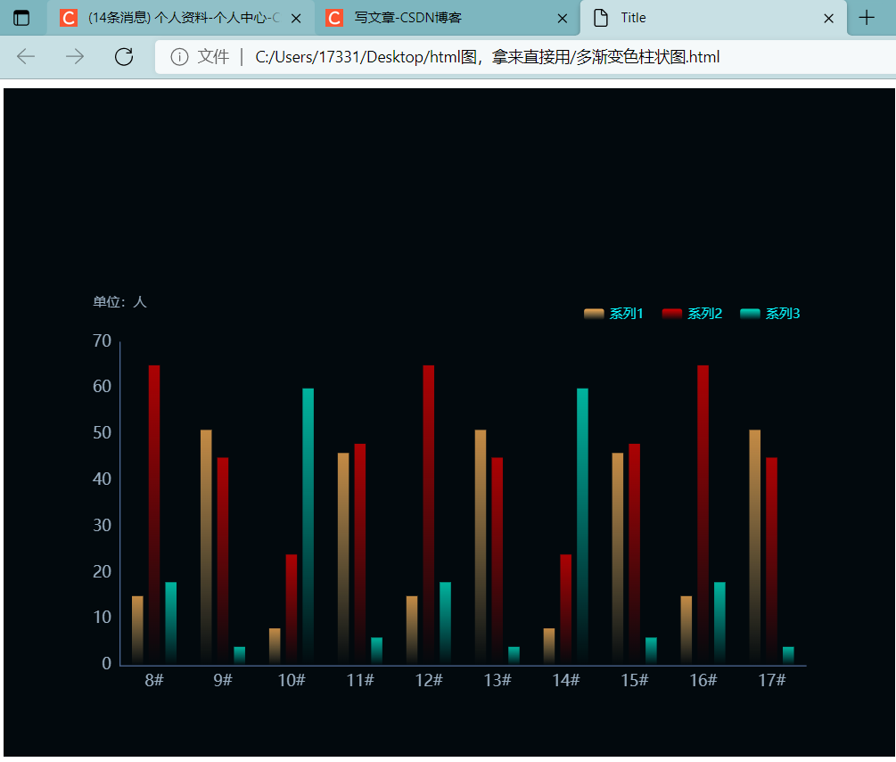Screen dimensions: 896x762
Task: Click the y-axis value 20
Action: point(103,571)
